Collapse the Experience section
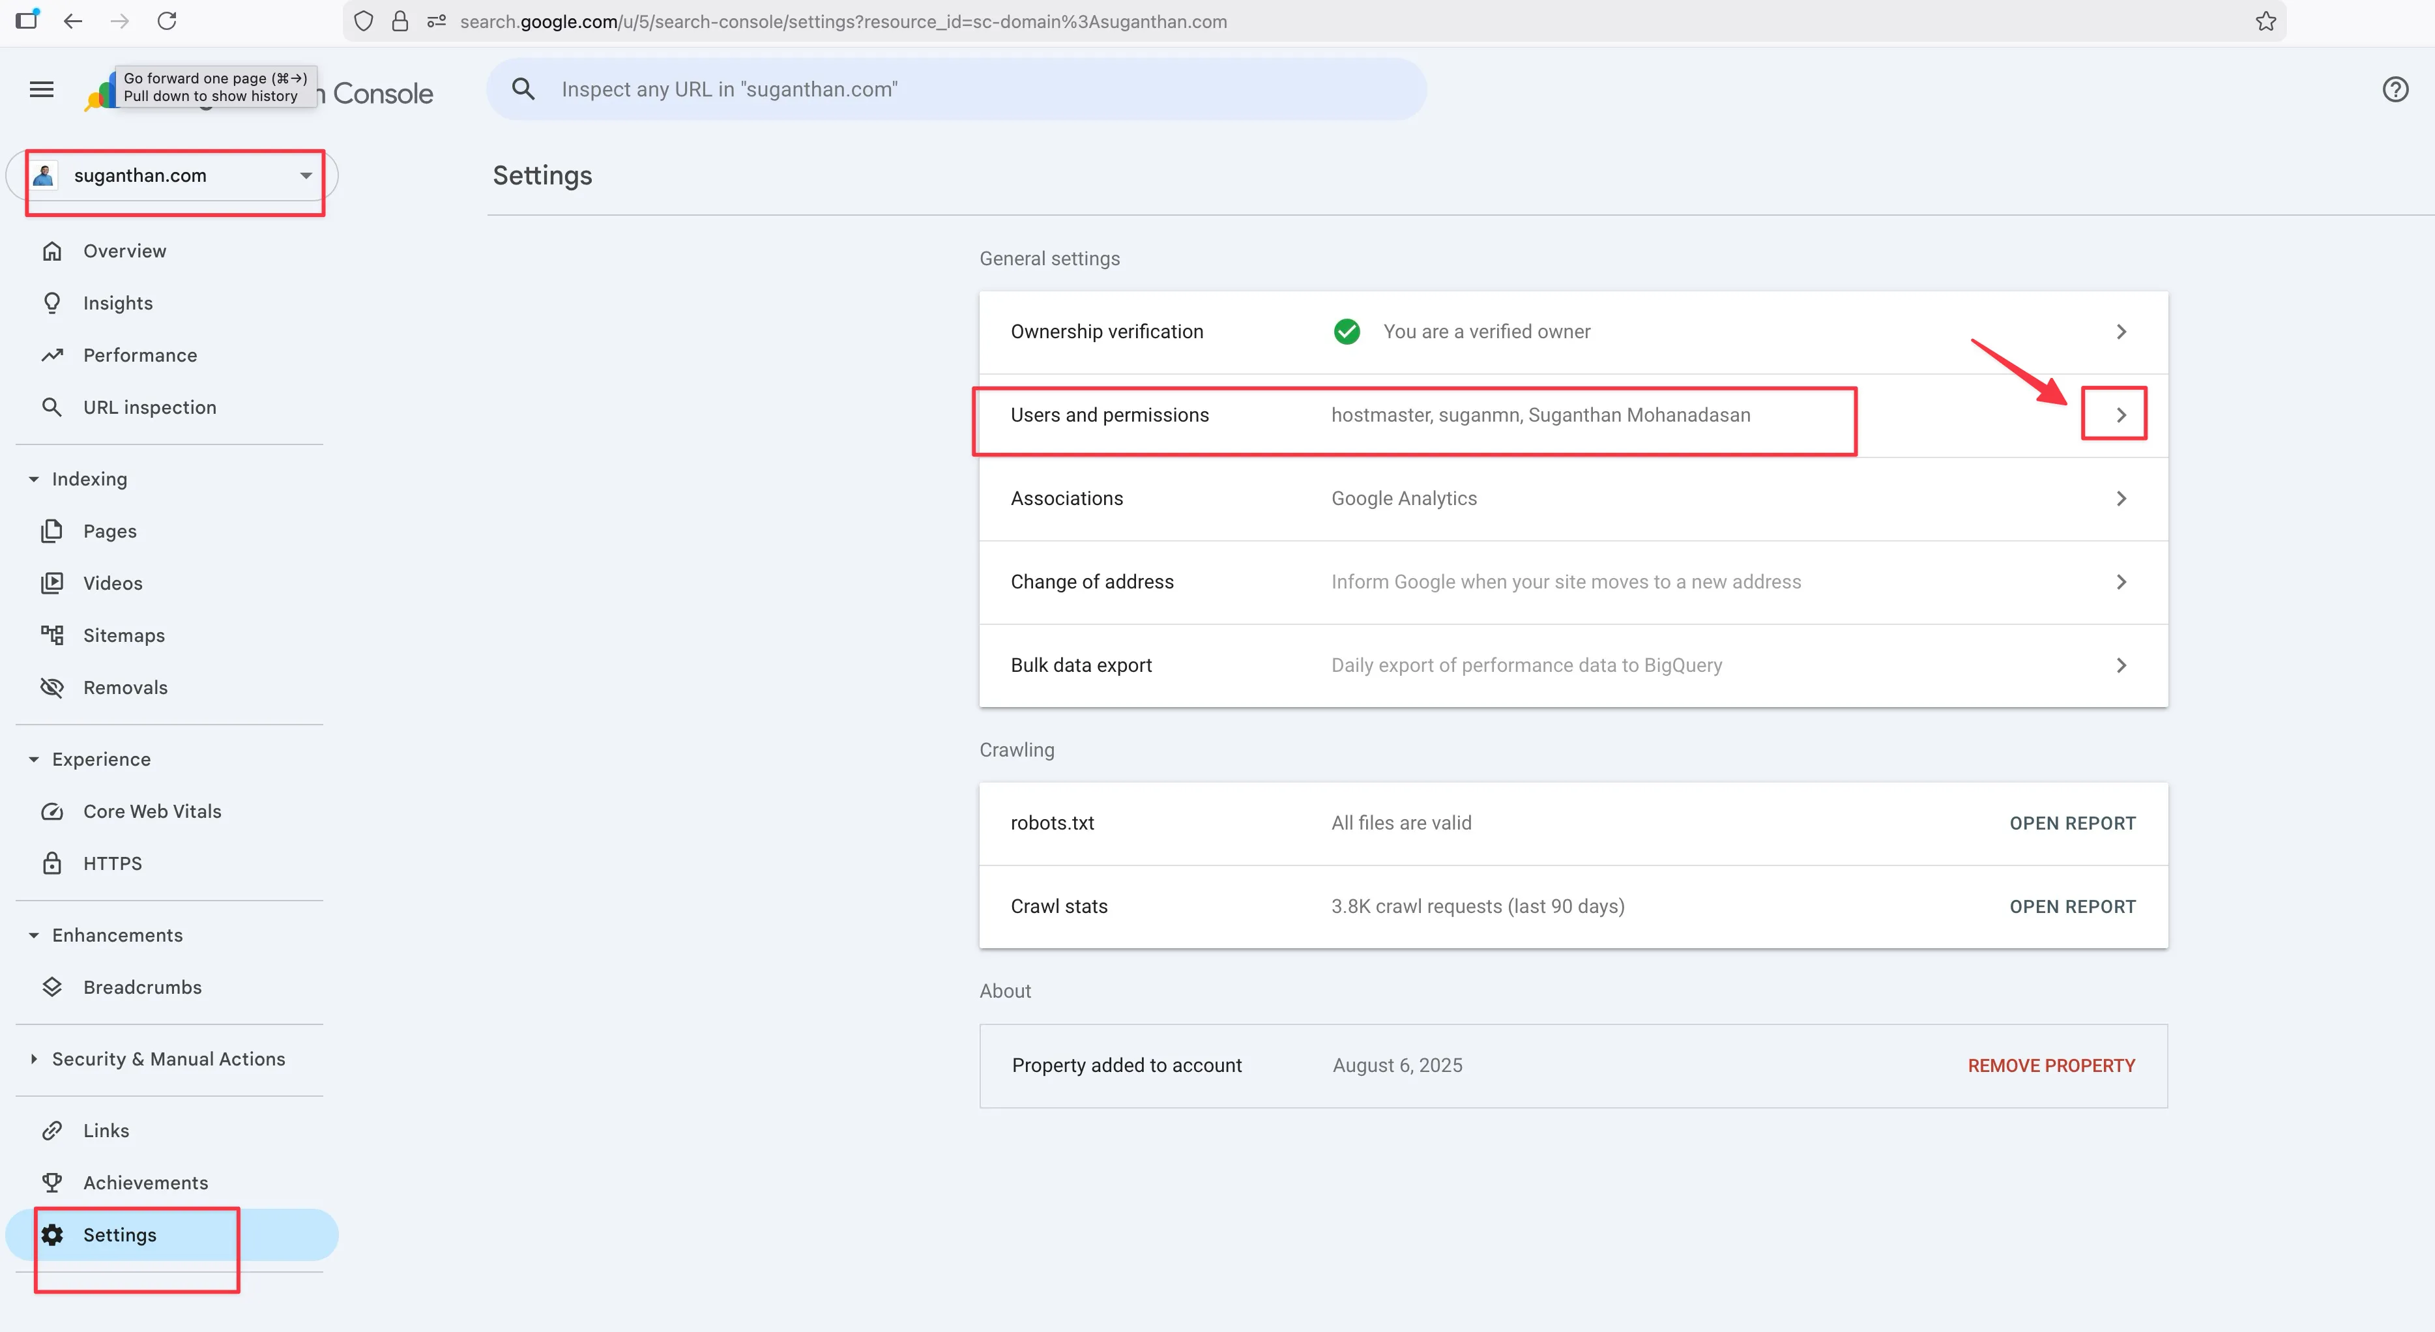The image size is (2435, 1332). 34,759
